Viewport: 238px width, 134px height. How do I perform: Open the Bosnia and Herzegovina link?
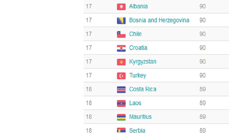pos(159,20)
